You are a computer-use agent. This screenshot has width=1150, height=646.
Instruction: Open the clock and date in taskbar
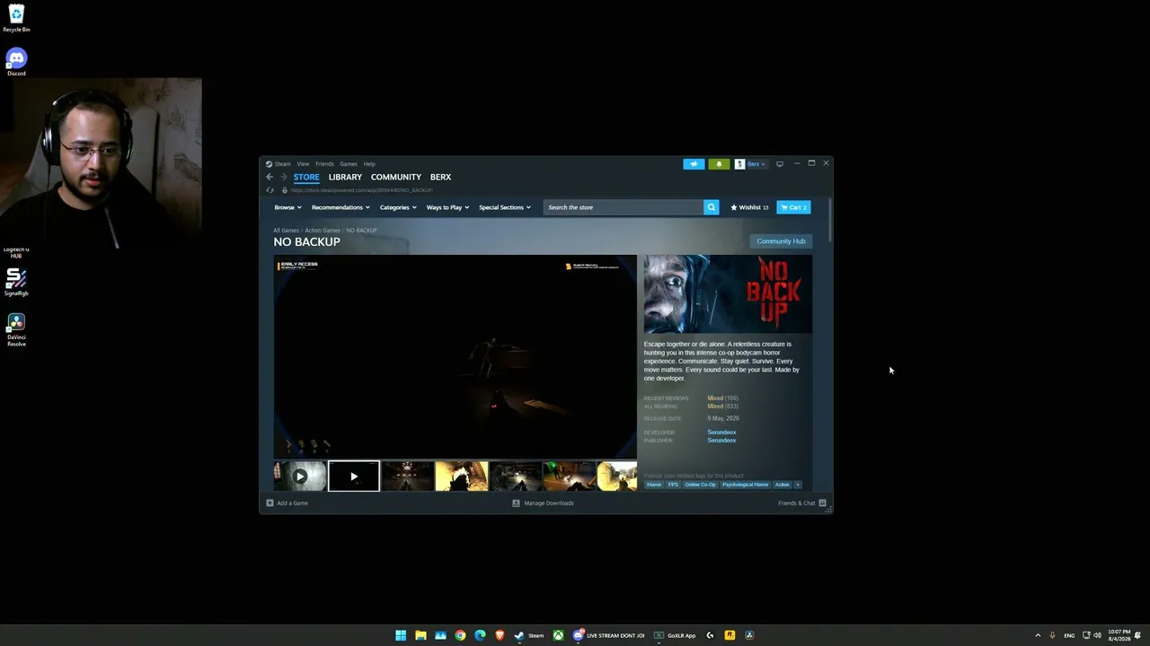(1119, 635)
